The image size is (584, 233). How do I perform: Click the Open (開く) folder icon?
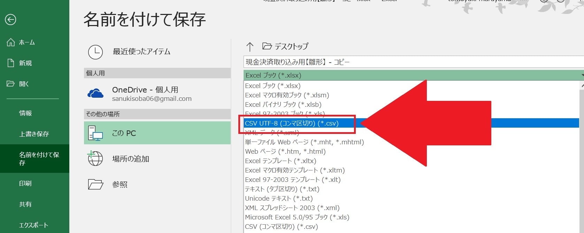11,84
